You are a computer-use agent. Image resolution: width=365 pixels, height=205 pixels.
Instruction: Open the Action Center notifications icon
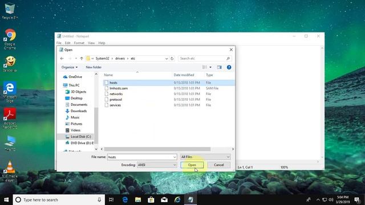[x=358, y=200]
